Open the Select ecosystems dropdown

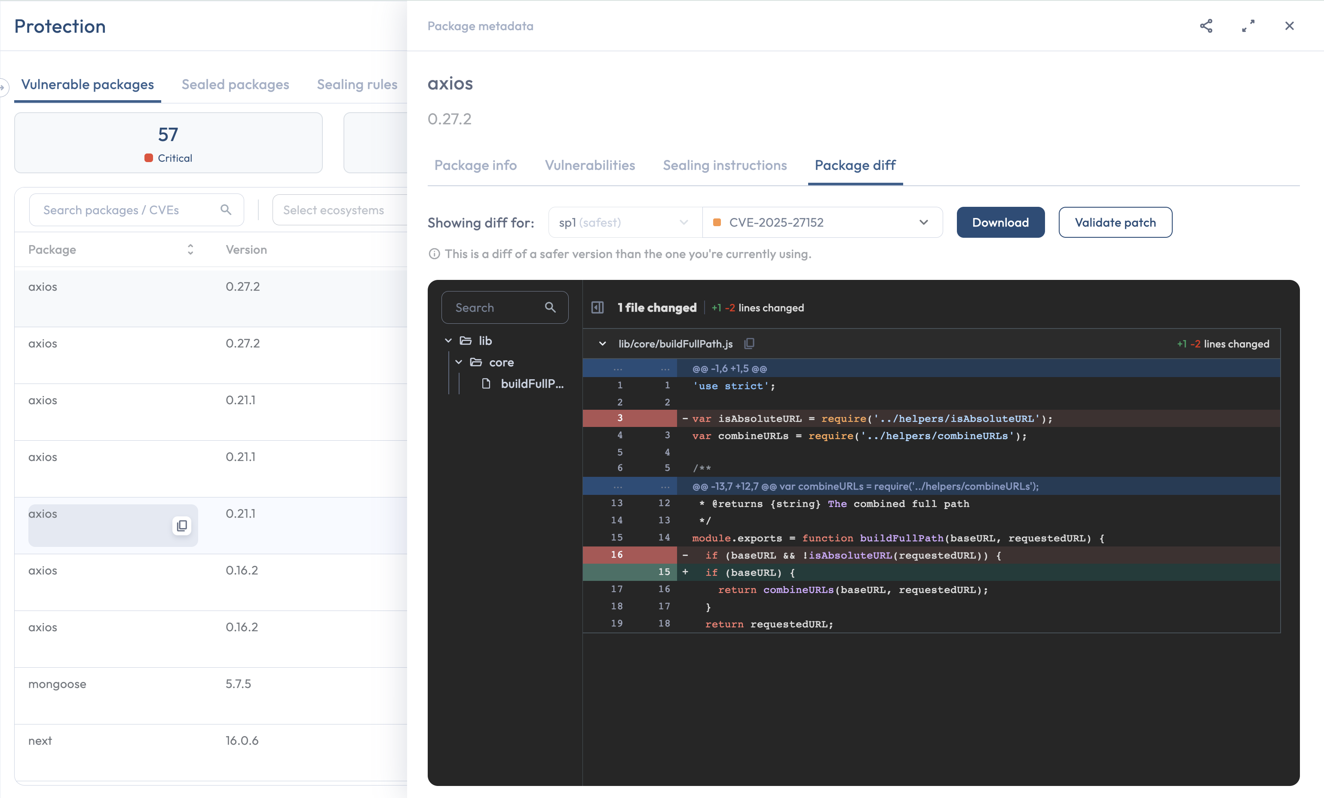point(340,209)
